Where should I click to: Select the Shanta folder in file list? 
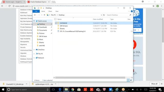point(62,29)
